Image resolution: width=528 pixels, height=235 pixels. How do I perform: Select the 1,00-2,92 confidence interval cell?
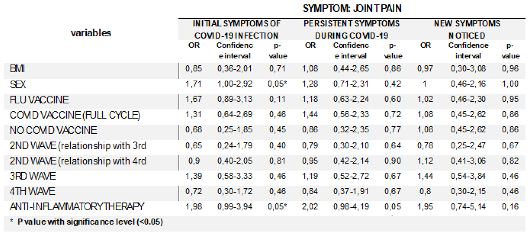234,84
